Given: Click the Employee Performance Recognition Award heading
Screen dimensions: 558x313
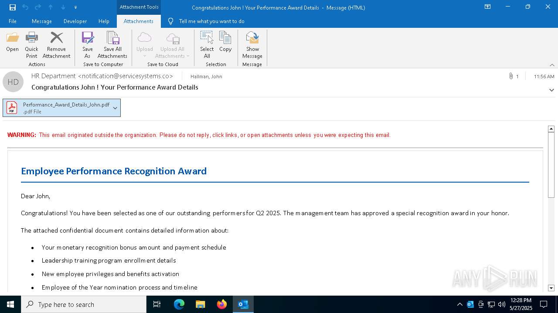Looking at the screenshot, I should coord(114,171).
